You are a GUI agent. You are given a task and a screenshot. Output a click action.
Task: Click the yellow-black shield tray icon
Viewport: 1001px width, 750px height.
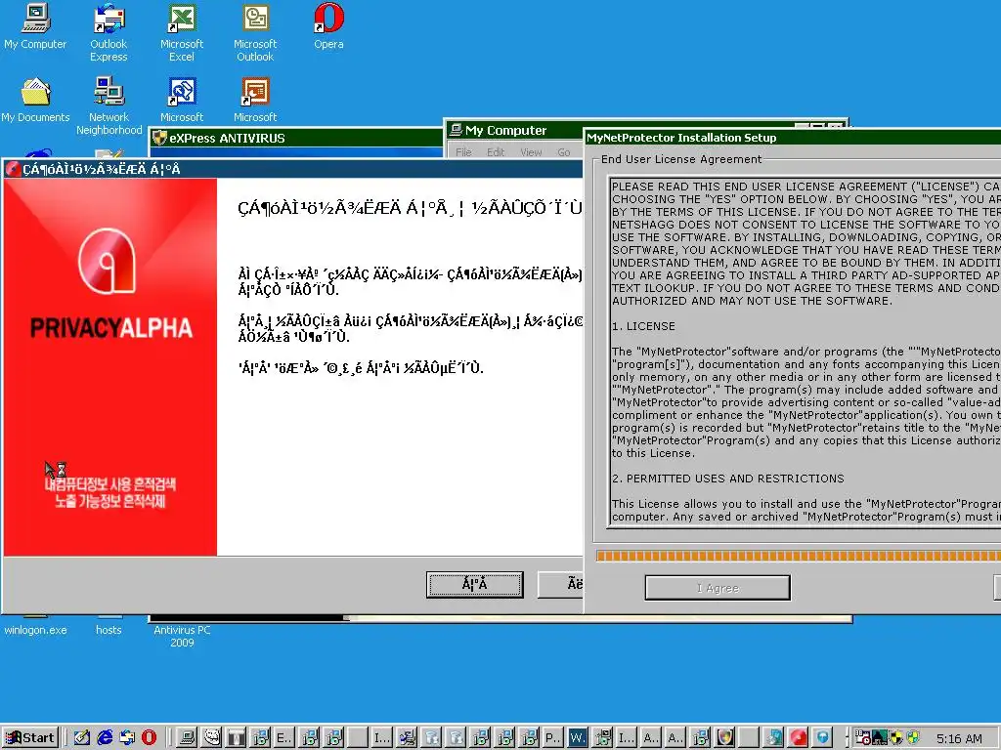[x=896, y=738]
